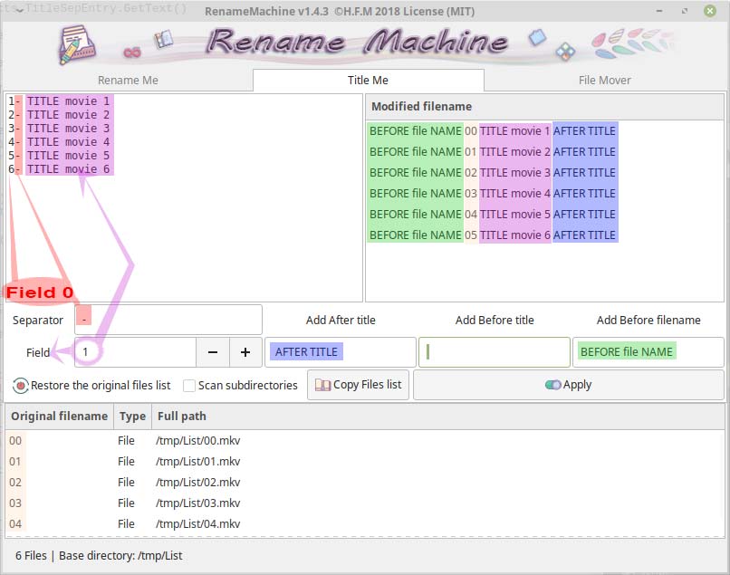The image size is (730, 575).
Task: Click path /tmp/List/04.mkv
Action: tap(197, 523)
